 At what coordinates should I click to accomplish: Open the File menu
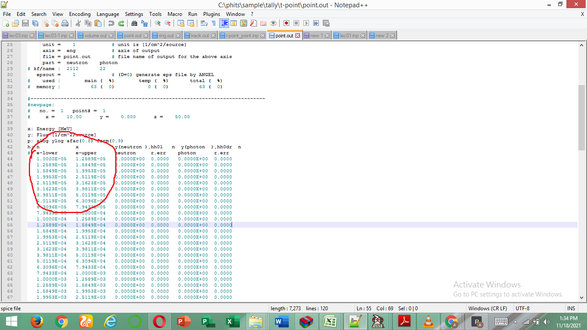tap(7, 14)
